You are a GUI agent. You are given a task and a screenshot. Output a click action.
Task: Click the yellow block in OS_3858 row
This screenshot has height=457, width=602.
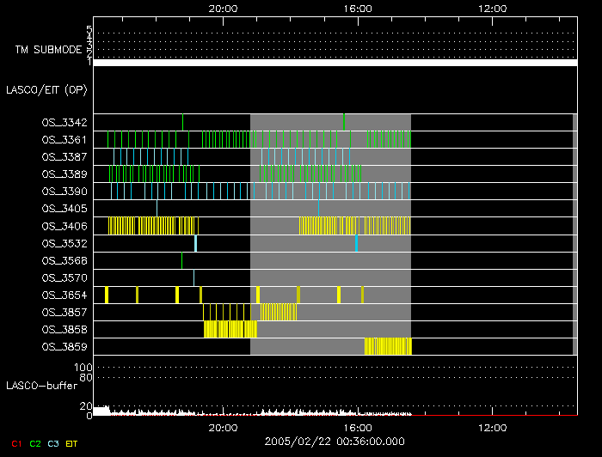pyautogui.click(x=230, y=329)
